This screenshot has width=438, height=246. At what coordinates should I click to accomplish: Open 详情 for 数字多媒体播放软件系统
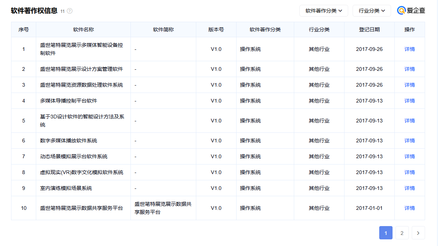point(410,141)
